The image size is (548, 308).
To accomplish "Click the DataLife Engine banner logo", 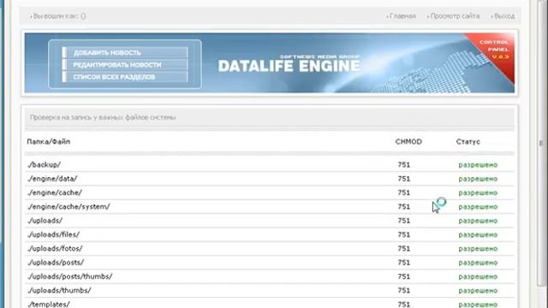I will click(289, 63).
